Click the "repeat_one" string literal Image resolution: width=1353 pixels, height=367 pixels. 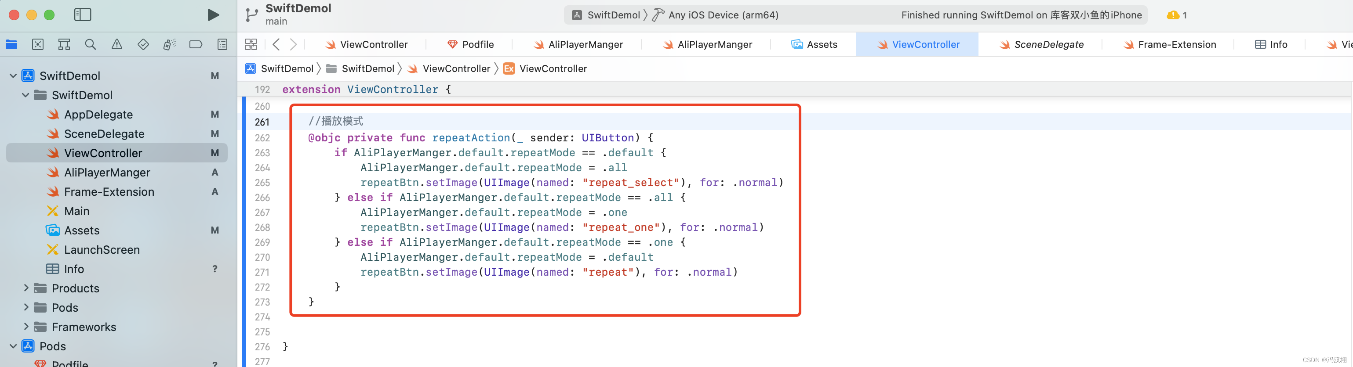(x=621, y=227)
